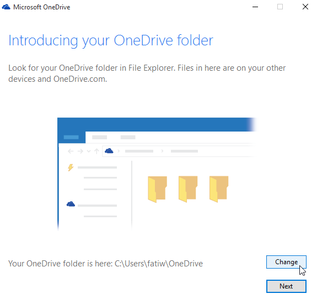Click the third yellow folder in illustration
This screenshot has height=304, width=317.
(219, 189)
